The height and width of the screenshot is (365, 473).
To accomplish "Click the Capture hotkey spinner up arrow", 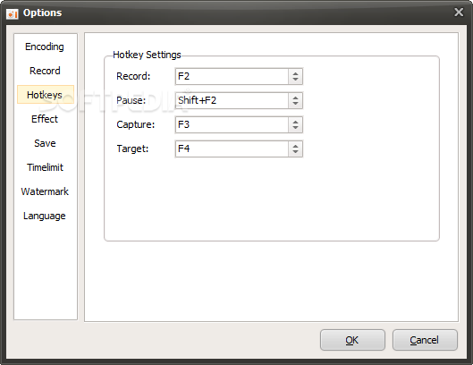I will pos(295,122).
